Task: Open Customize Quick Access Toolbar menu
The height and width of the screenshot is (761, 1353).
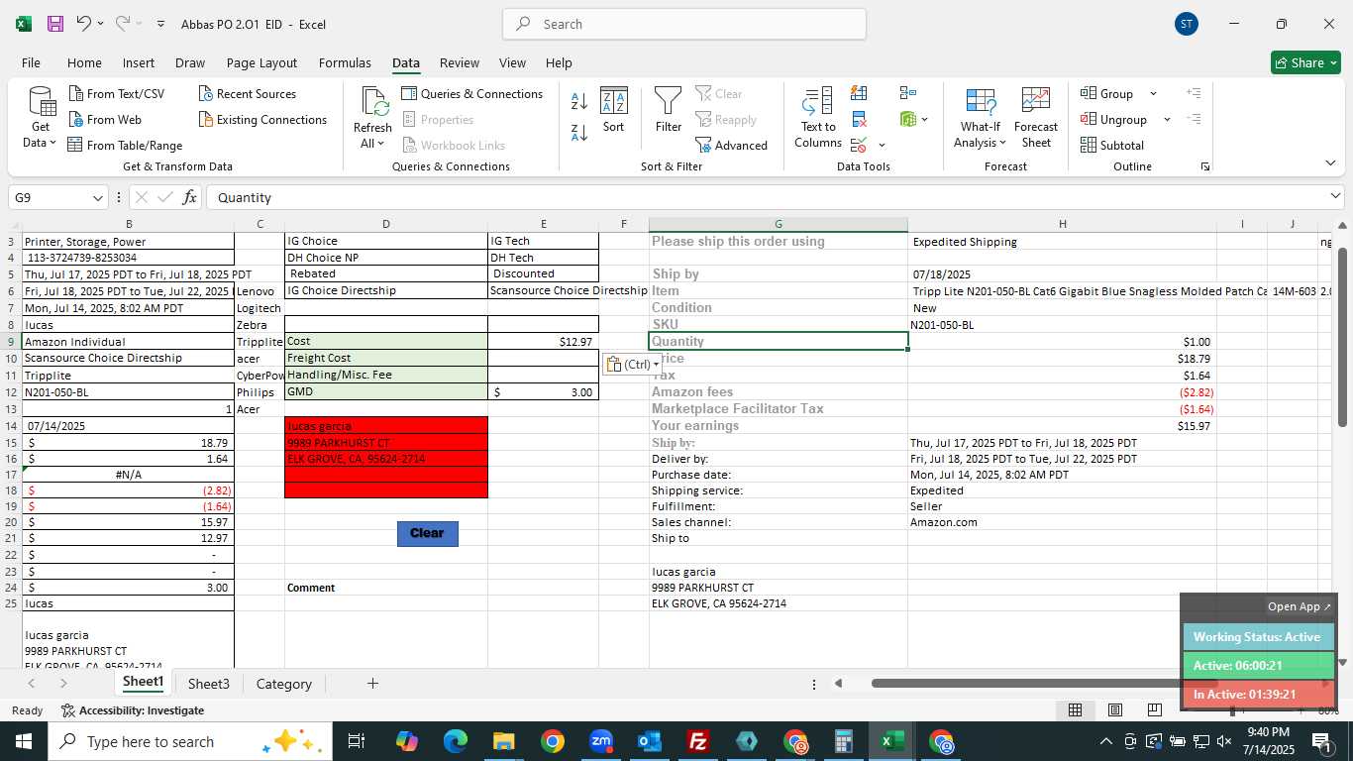Action: tap(160, 24)
